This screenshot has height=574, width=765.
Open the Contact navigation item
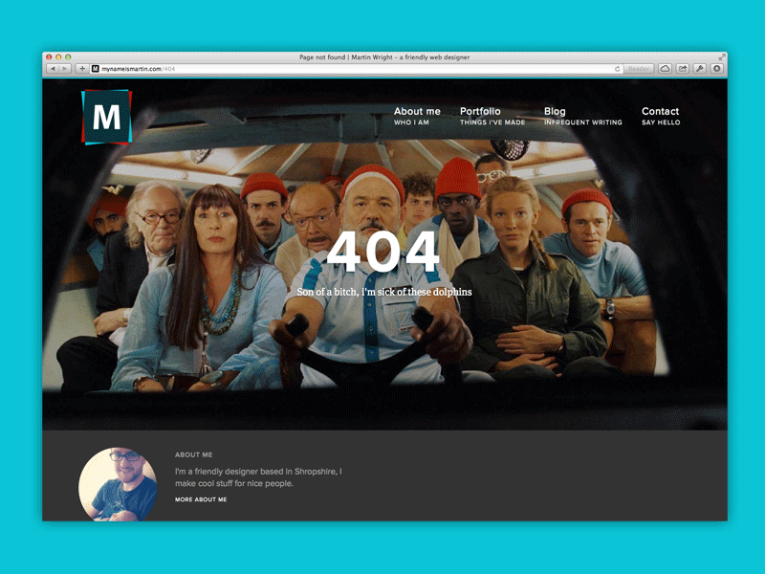[x=661, y=116]
